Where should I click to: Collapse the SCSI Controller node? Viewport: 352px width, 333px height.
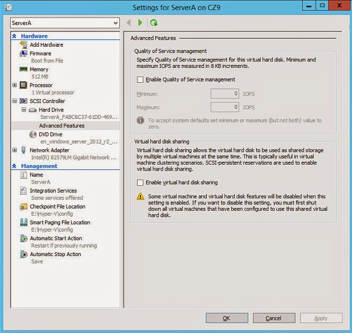coord(14,101)
